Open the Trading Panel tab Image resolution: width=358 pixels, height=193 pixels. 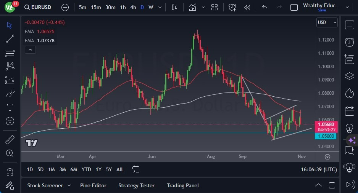coord(183,185)
